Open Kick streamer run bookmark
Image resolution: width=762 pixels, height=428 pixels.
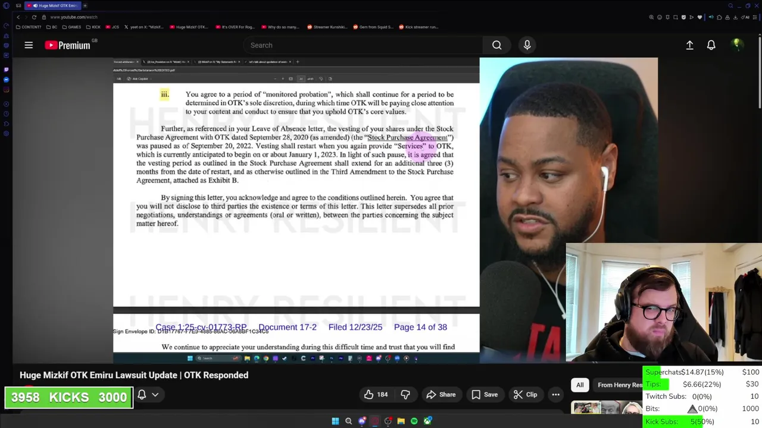[x=419, y=27]
